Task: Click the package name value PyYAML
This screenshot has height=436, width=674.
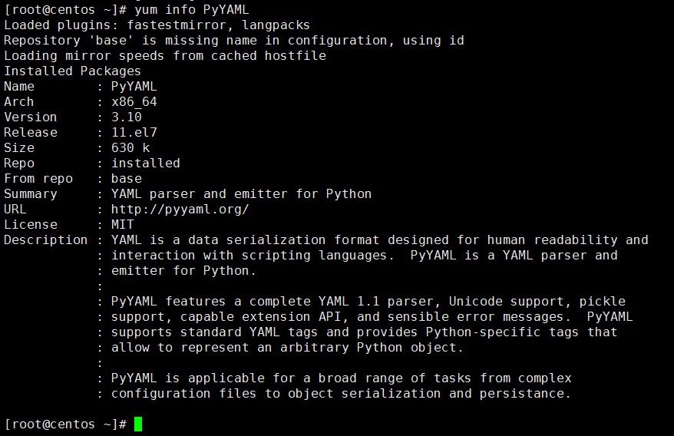Action: [x=134, y=87]
